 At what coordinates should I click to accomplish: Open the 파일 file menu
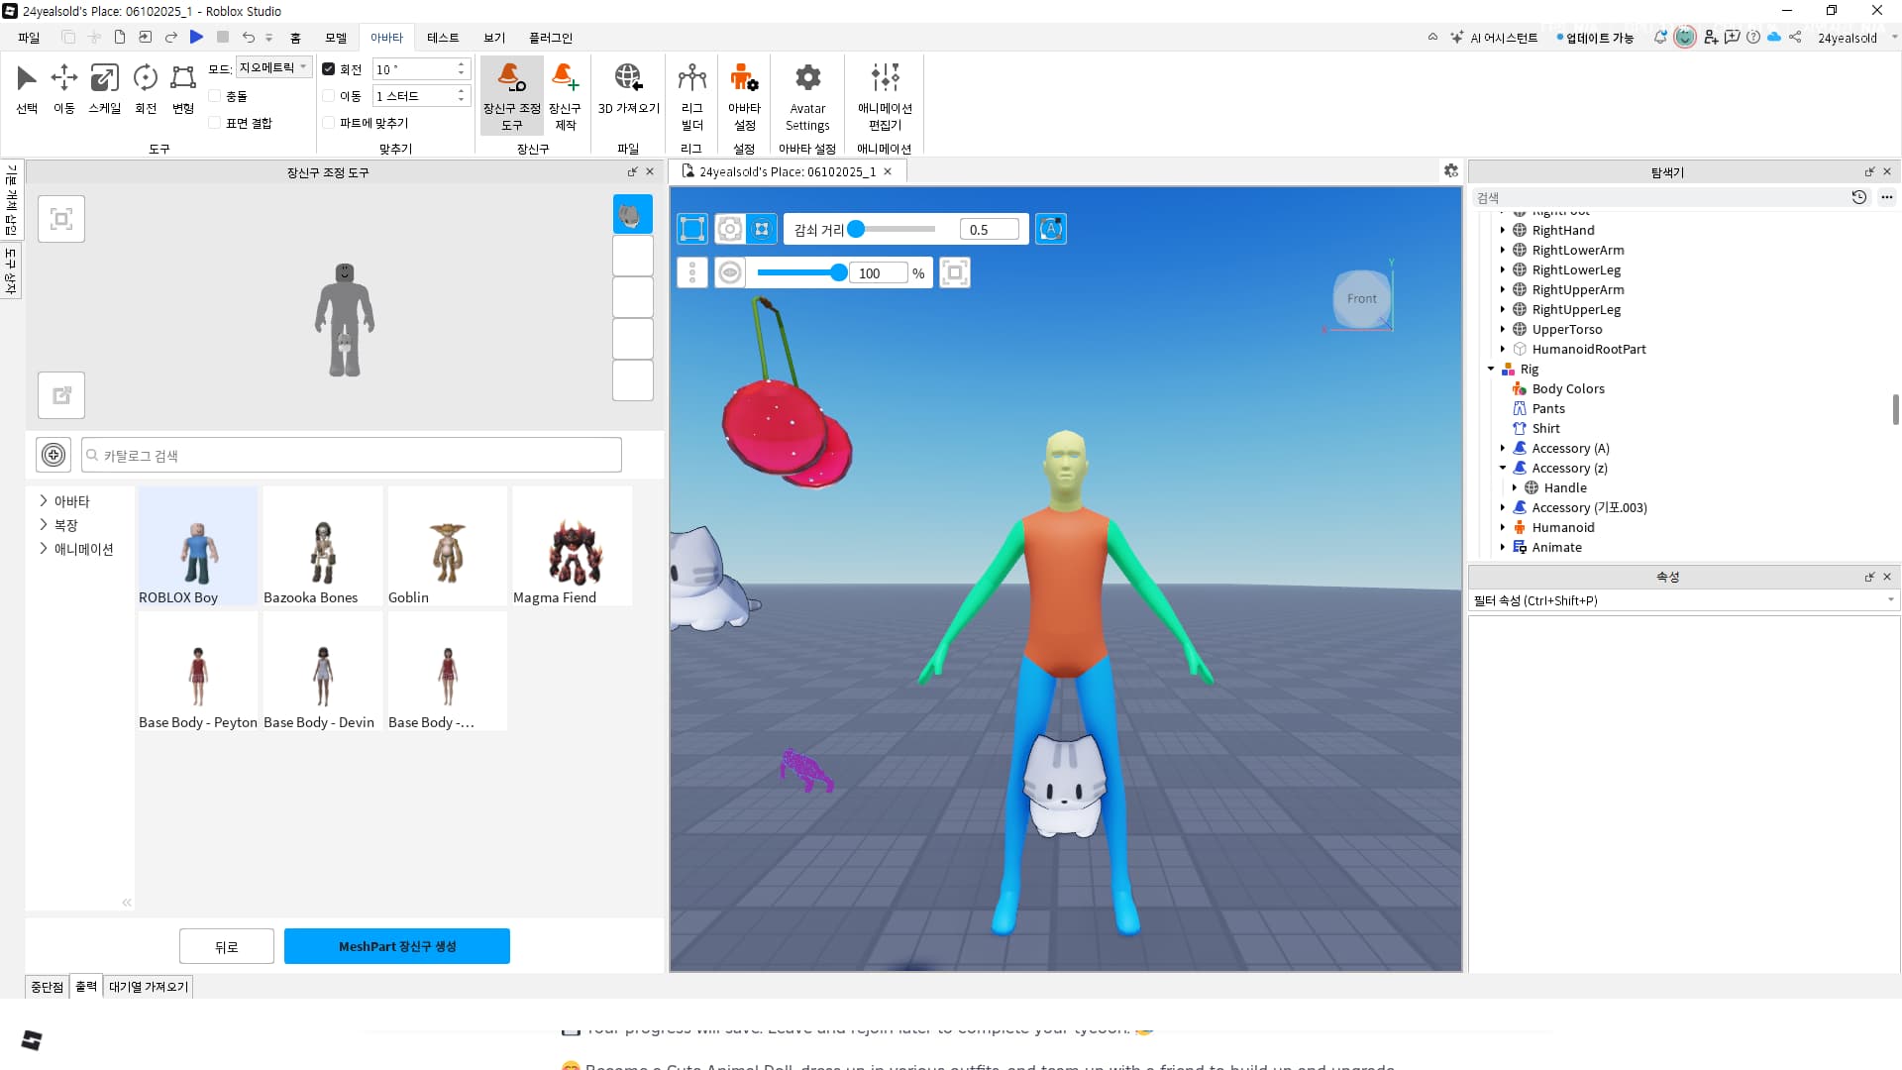tap(29, 38)
